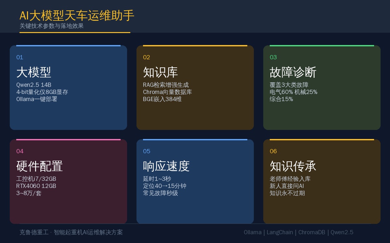Click the line Chroma向量数据库
Image resolution: width=390 pixels, height=243 pixels.
[167, 92]
